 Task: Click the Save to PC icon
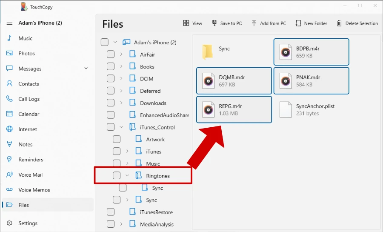click(214, 23)
